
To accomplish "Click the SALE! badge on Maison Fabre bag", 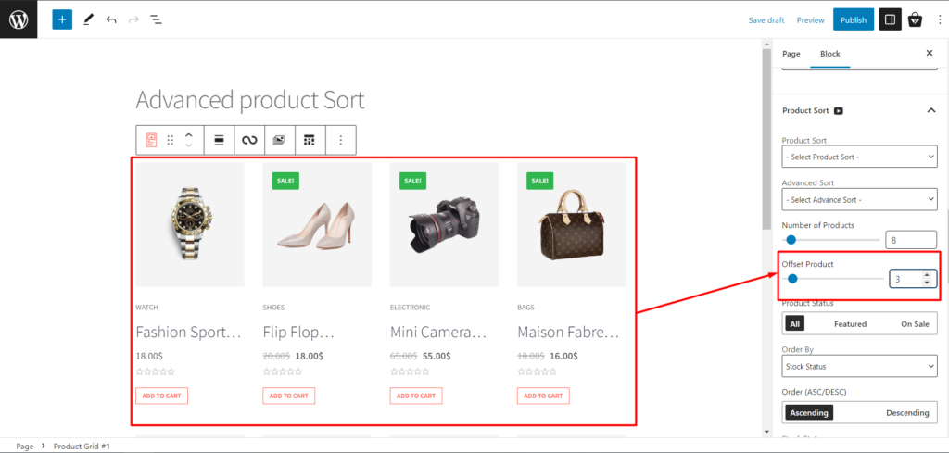I will (540, 181).
